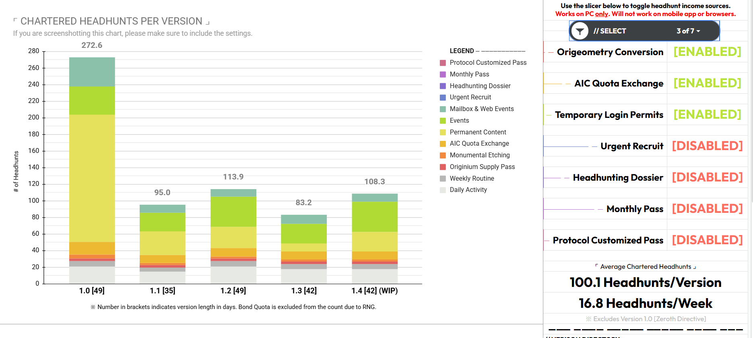
Task: Click DISABLED status for Headhunting Dossier
Action: (x=707, y=177)
